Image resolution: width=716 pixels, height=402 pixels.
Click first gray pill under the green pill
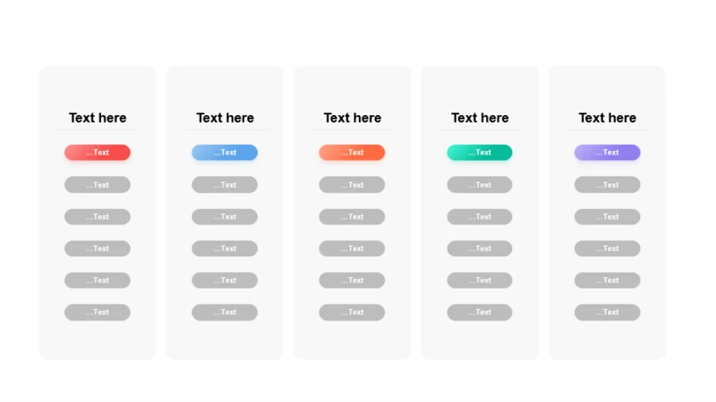click(x=480, y=185)
